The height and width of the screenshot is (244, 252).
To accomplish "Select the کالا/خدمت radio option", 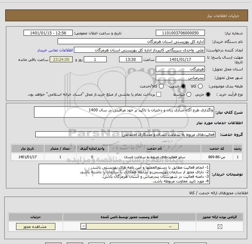I will [161, 86].
